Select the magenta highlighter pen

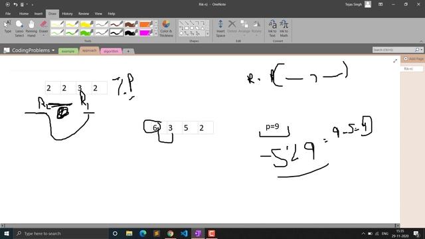pyautogui.click(x=146, y=33)
